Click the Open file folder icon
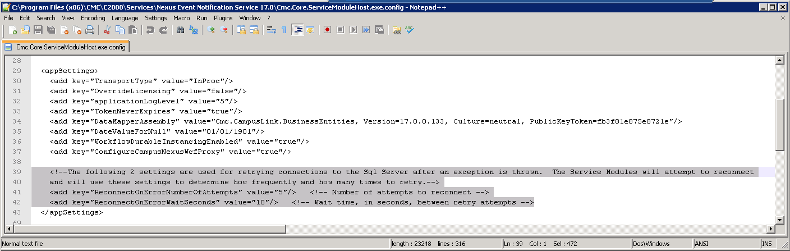 [x=25, y=30]
